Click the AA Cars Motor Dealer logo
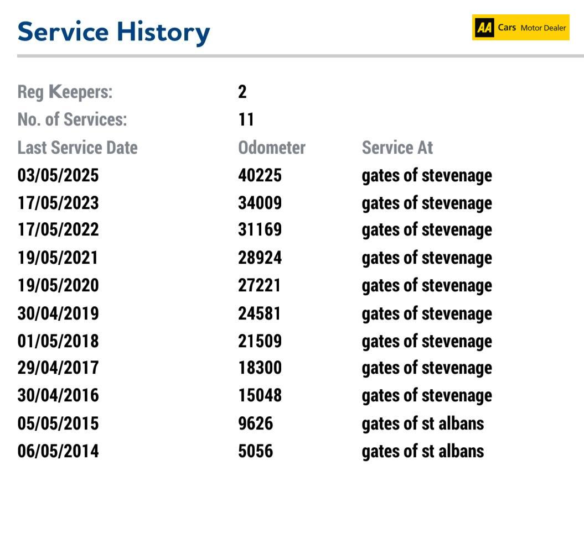The width and height of the screenshot is (584, 534). click(x=520, y=27)
